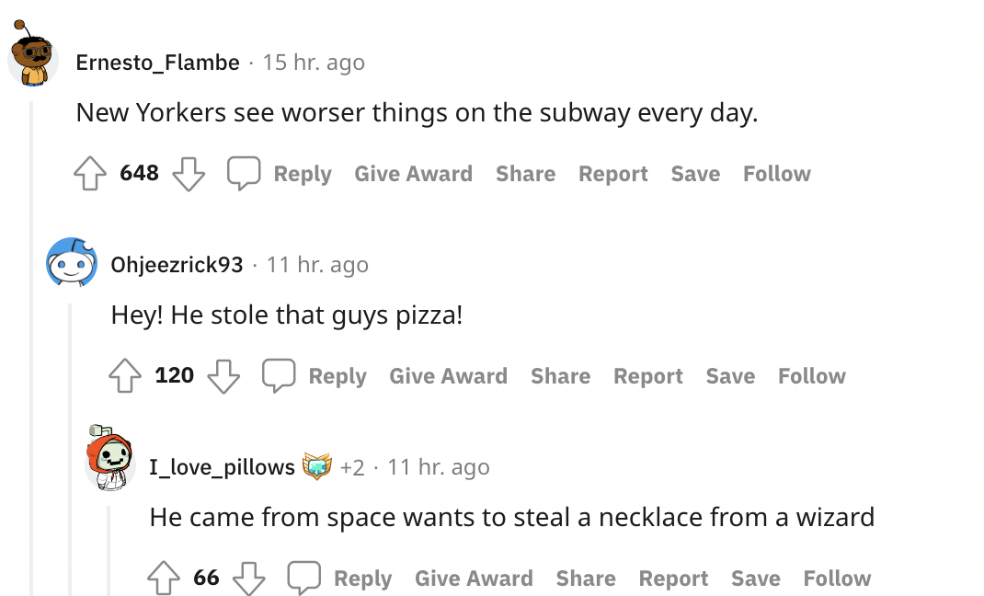Viewport: 984px width, 596px height.
Task: Click the award badge icon beside I_love_pillows
Action: [317, 466]
